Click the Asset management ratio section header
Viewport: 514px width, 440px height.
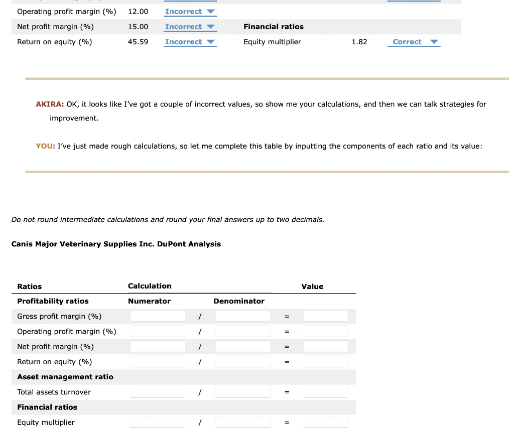point(65,377)
